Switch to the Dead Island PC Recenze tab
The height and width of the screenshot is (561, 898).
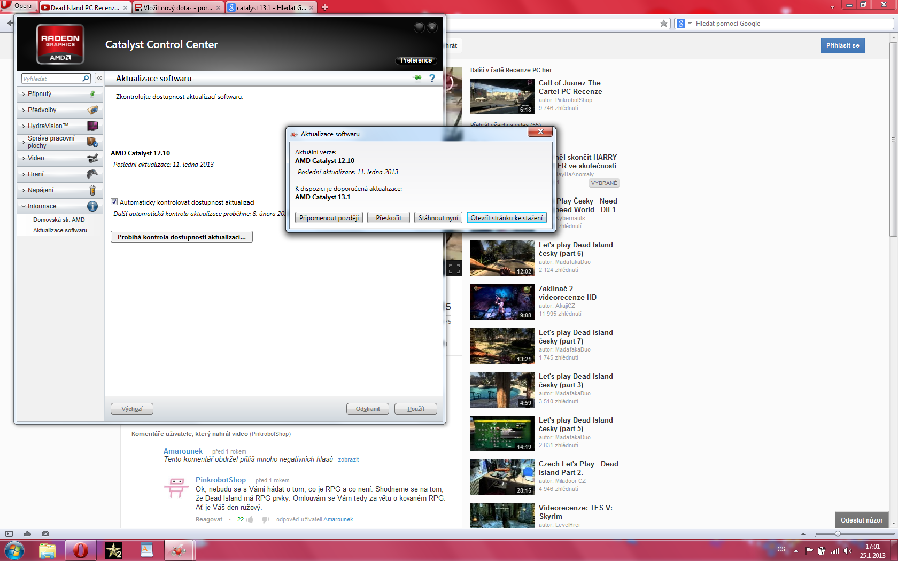click(84, 7)
